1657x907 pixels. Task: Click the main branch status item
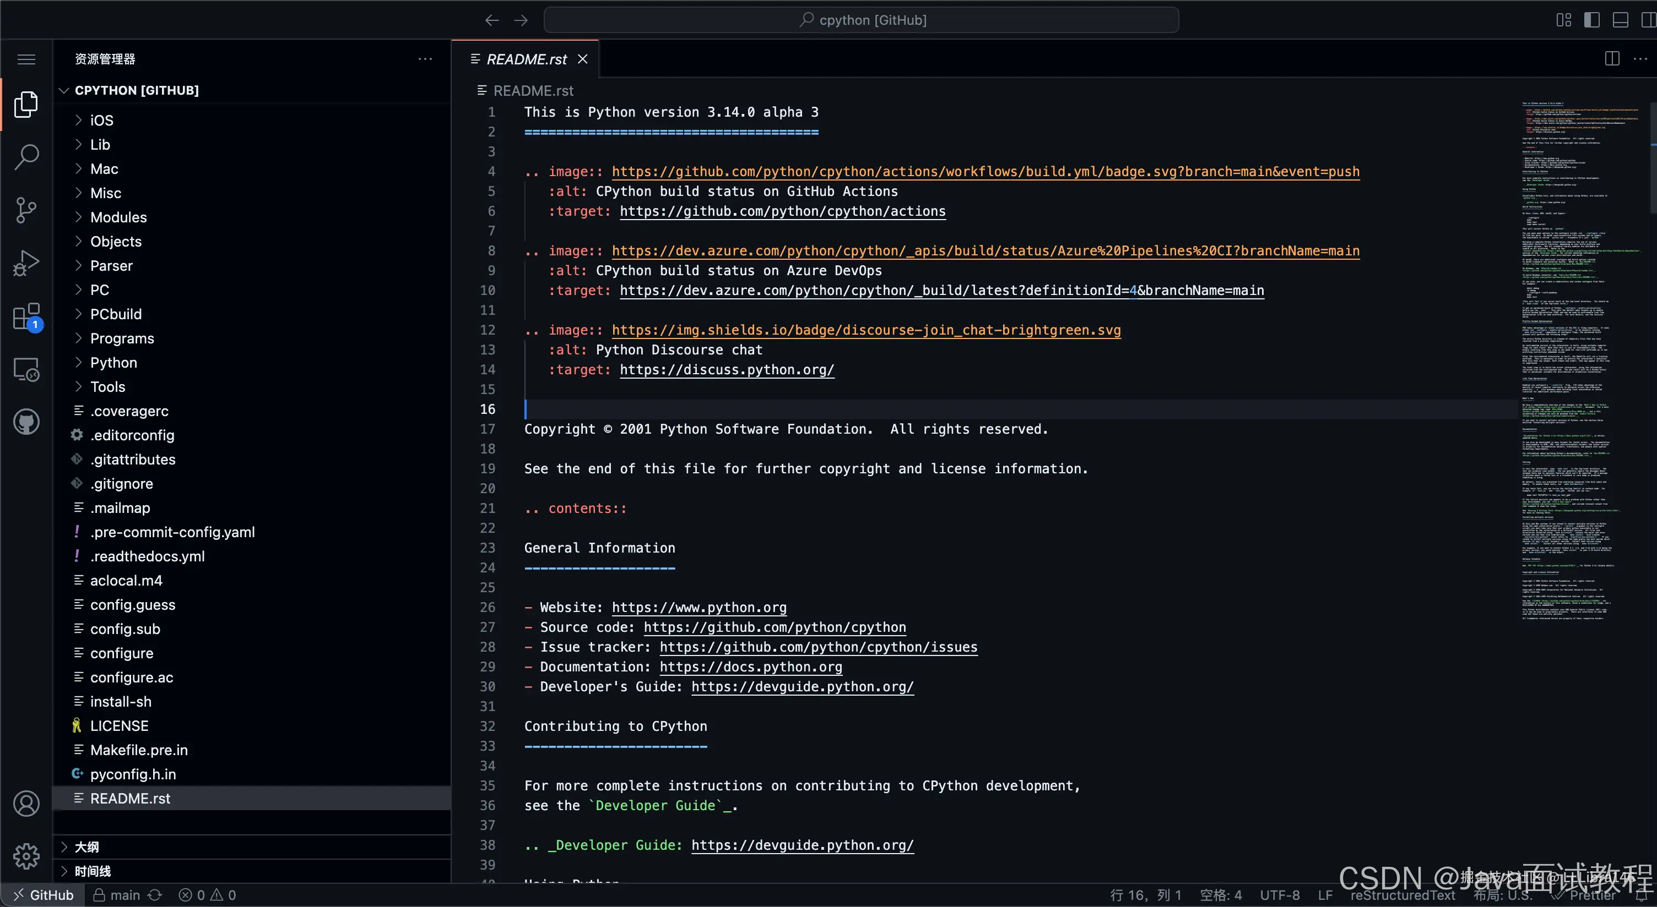[116, 895]
